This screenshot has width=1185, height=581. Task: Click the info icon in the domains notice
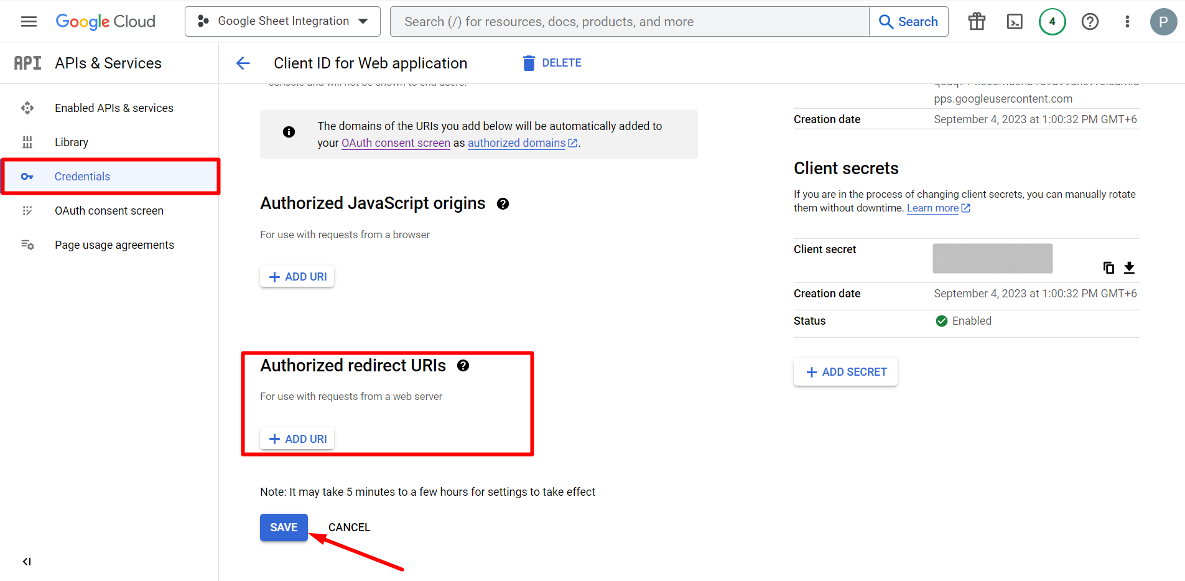pyautogui.click(x=289, y=132)
